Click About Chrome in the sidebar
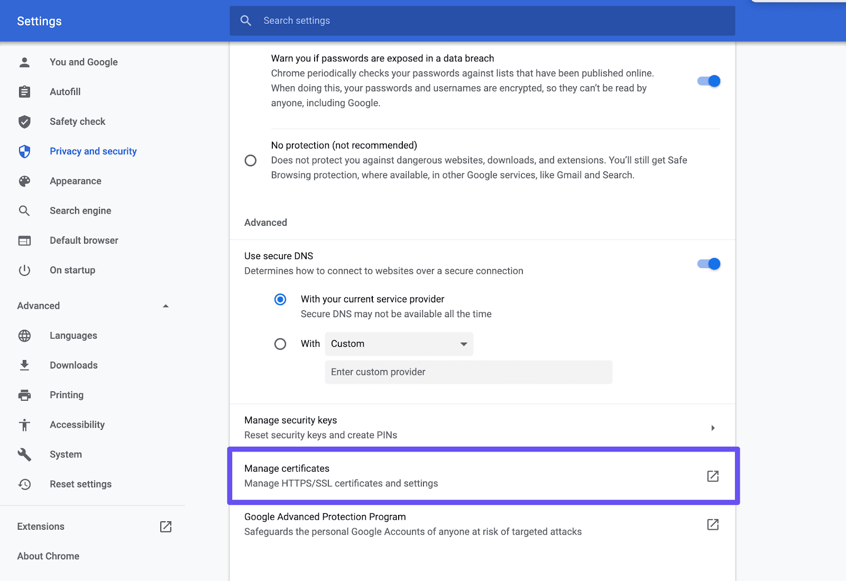Image resolution: width=846 pixels, height=581 pixels. coord(48,556)
